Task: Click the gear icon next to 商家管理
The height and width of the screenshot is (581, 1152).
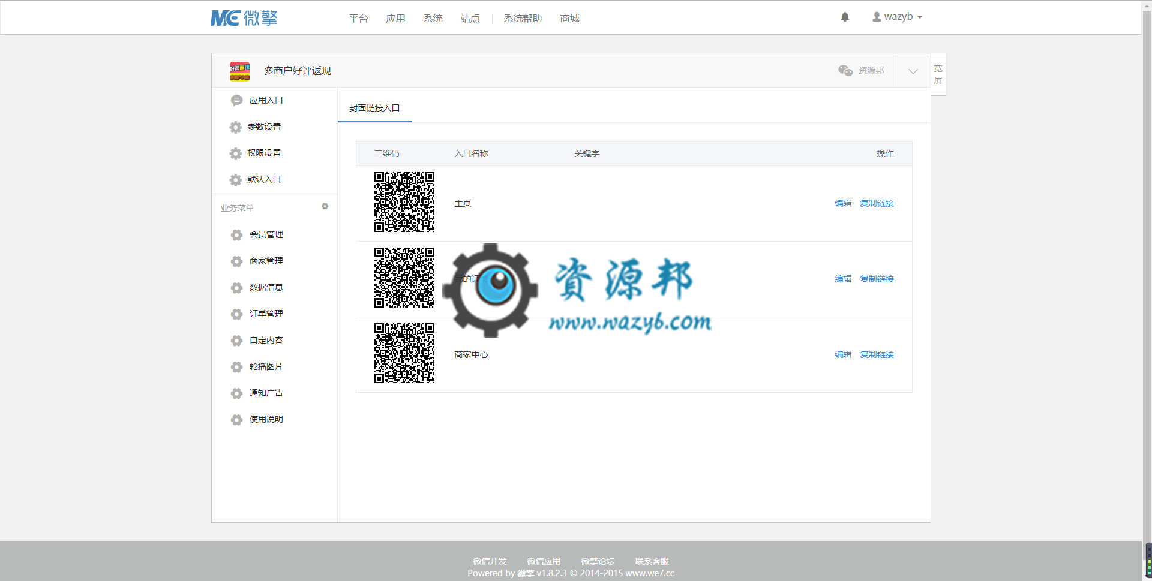Action: 236,261
